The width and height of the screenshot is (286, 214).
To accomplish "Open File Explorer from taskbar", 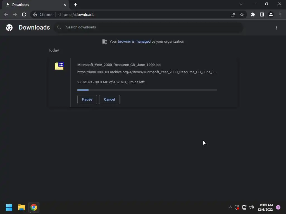I will [21, 207].
